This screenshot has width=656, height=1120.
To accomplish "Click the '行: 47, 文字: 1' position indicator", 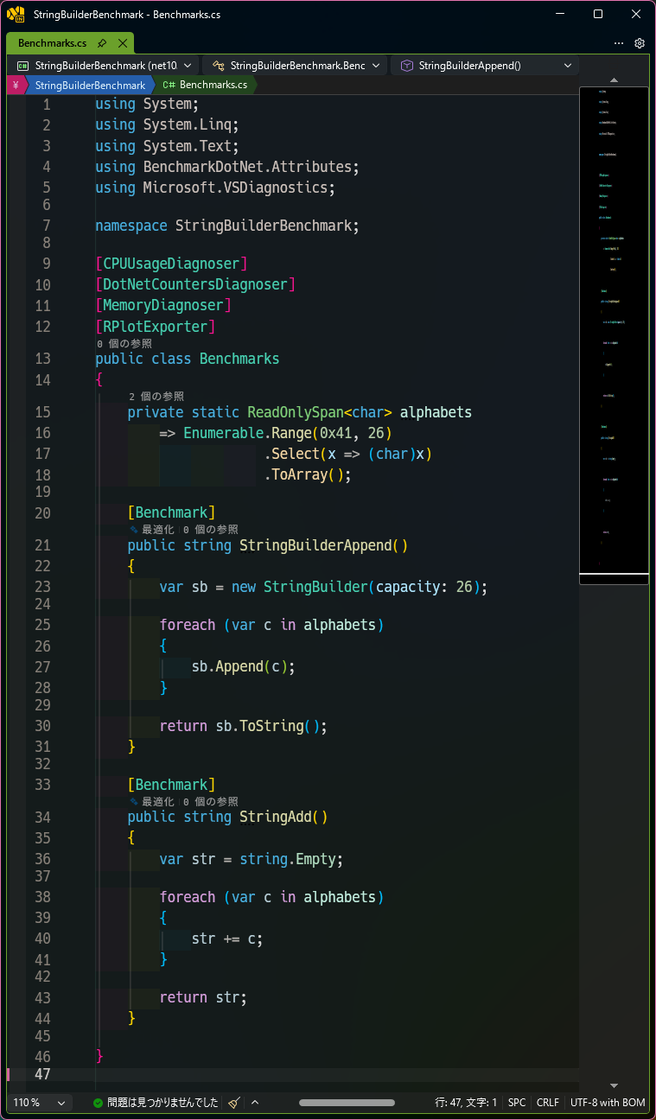I will pos(466,1103).
